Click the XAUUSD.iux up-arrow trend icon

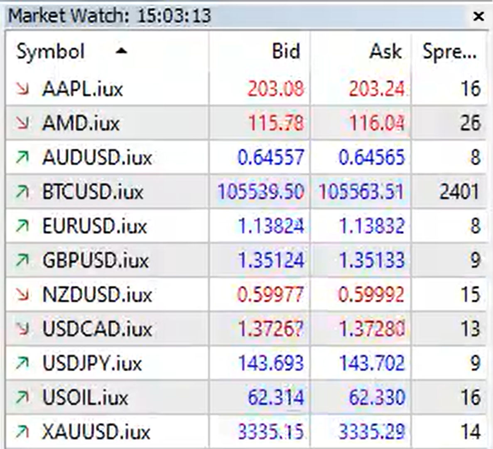[22, 432]
